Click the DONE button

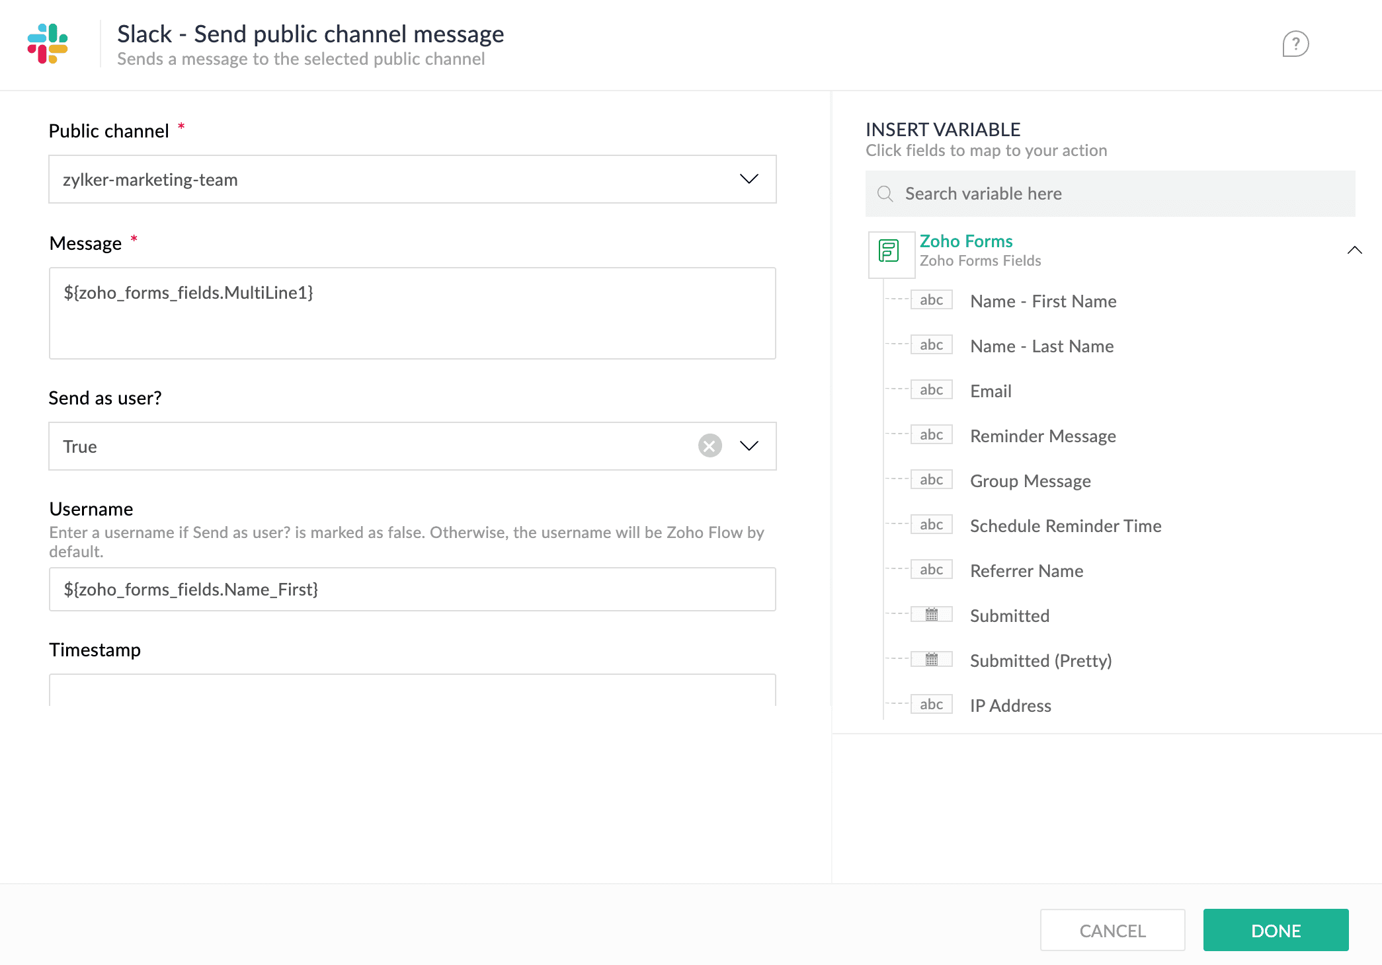[x=1276, y=930]
